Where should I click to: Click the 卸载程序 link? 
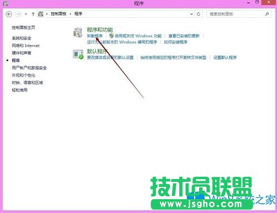click(95, 36)
